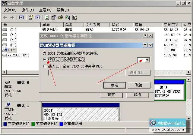This screenshot has height=135, width=193.
Task: Sort by the 容量 column header
Action: point(147,25)
